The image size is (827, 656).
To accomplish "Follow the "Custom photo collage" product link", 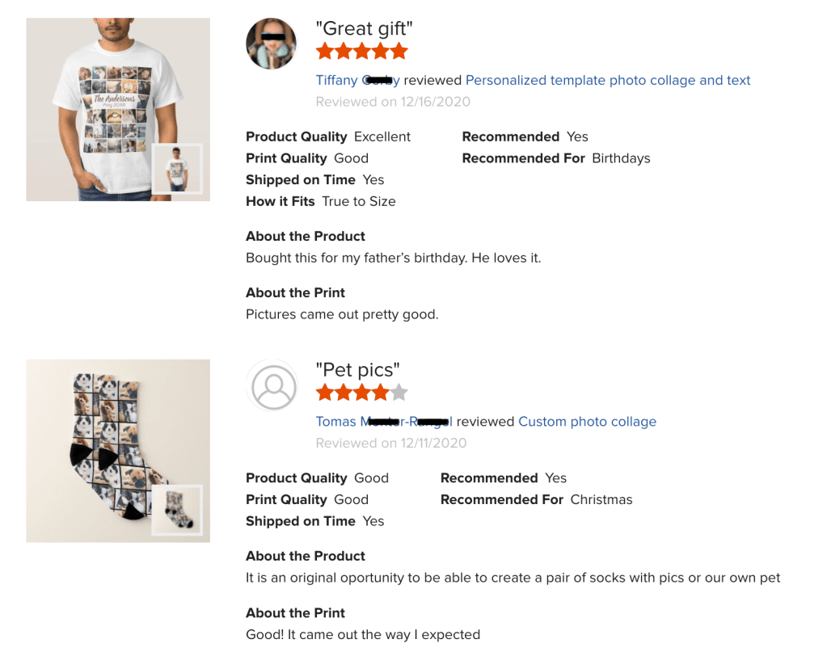I will pos(587,422).
